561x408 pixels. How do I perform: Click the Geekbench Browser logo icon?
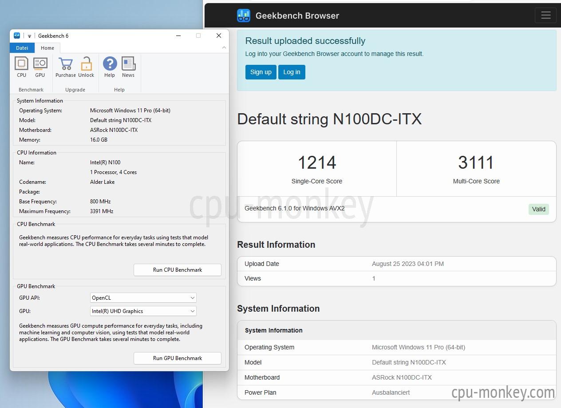coord(243,16)
